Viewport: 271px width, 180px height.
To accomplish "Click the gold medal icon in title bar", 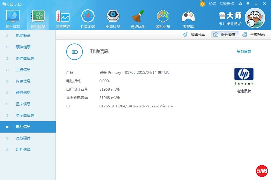I will click(x=203, y=4).
